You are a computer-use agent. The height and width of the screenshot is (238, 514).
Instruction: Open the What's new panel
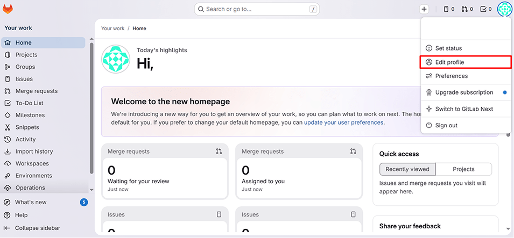click(31, 202)
